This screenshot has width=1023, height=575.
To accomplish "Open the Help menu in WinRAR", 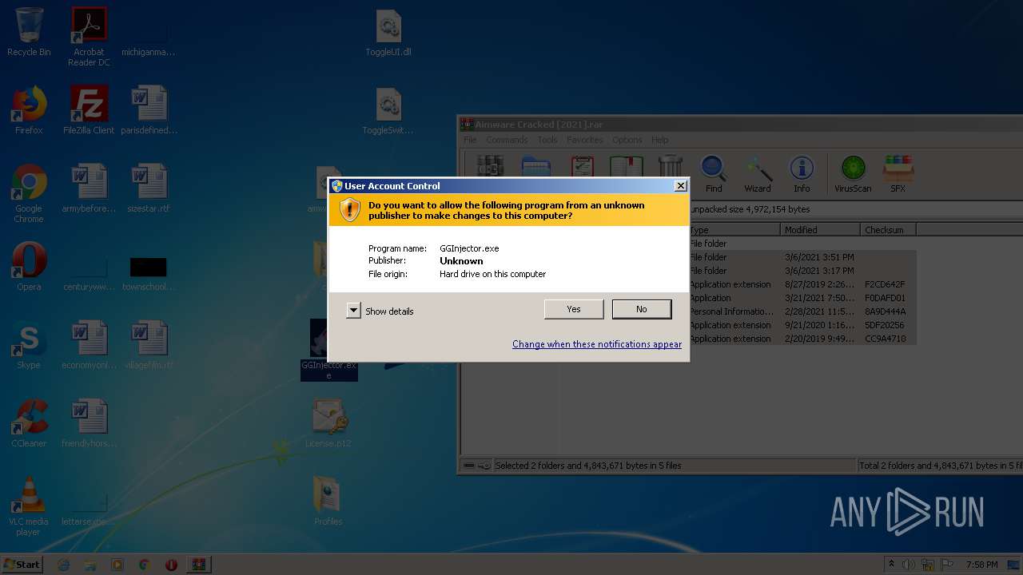I will (x=659, y=140).
